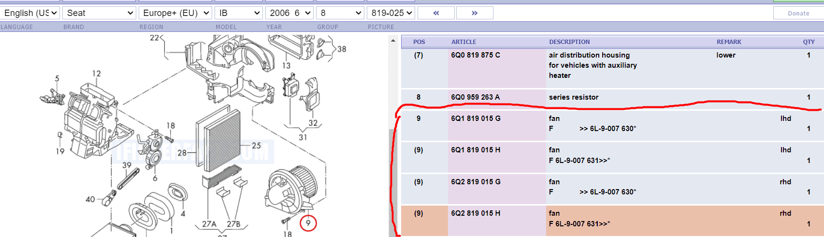Click article 6Q0 819 875 C
This screenshot has width=824, height=237.
476,55
